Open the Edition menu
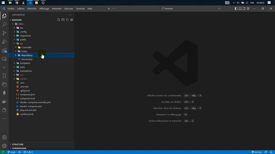This screenshot has height=154, width=275. [21, 9]
